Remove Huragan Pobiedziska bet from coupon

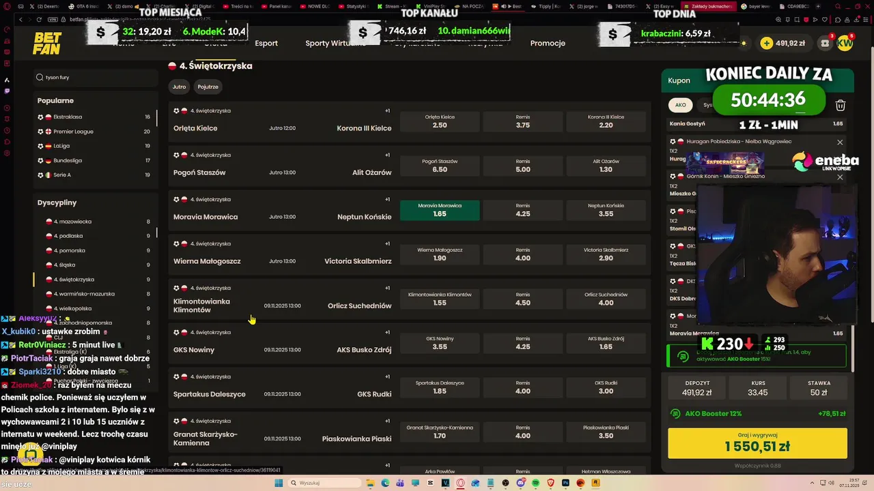(x=840, y=142)
